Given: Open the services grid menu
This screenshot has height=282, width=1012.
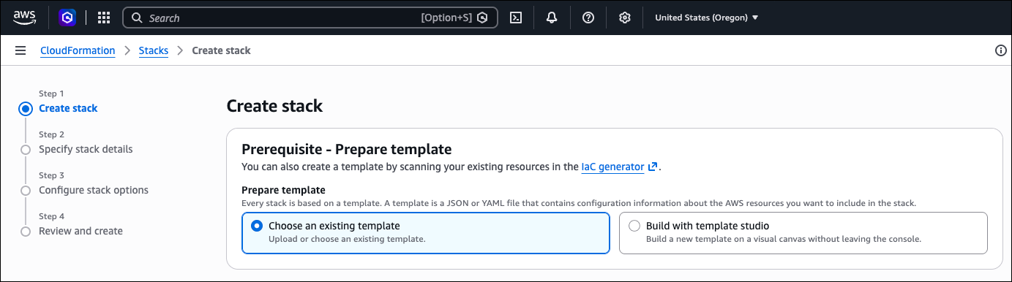Looking at the screenshot, I should coord(104,18).
